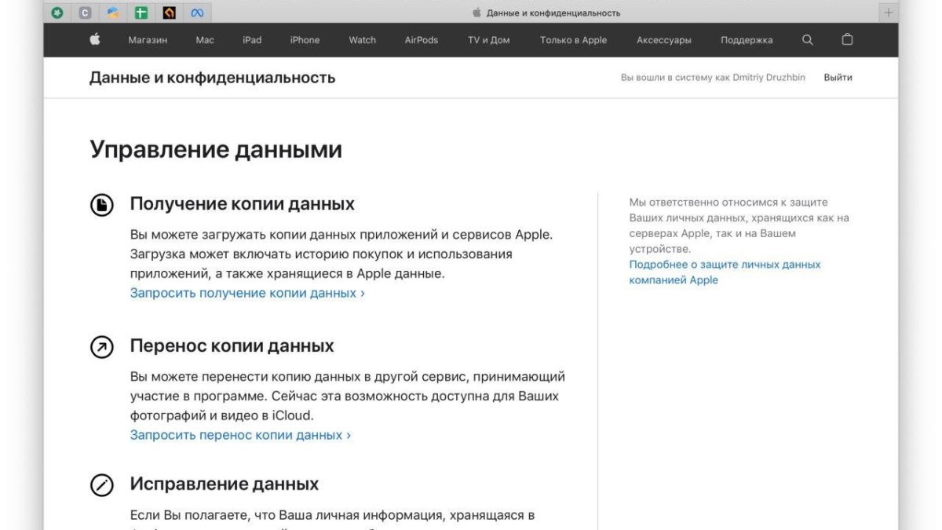
Task: Open the Поддержка menu item
Action: pyautogui.click(x=746, y=39)
